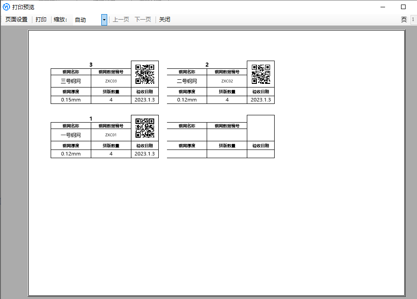
Task: Click the 一号钢网 name cell
Action: (x=71, y=135)
